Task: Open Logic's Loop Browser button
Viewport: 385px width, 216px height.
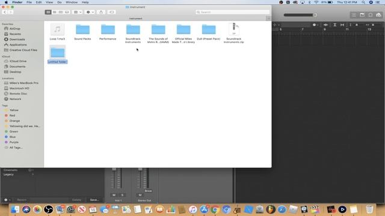Action: 371,15
